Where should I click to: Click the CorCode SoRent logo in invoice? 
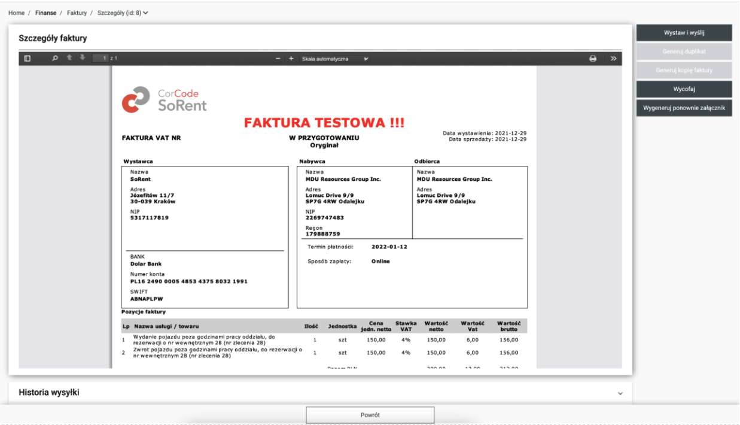click(x=165, y=101)
